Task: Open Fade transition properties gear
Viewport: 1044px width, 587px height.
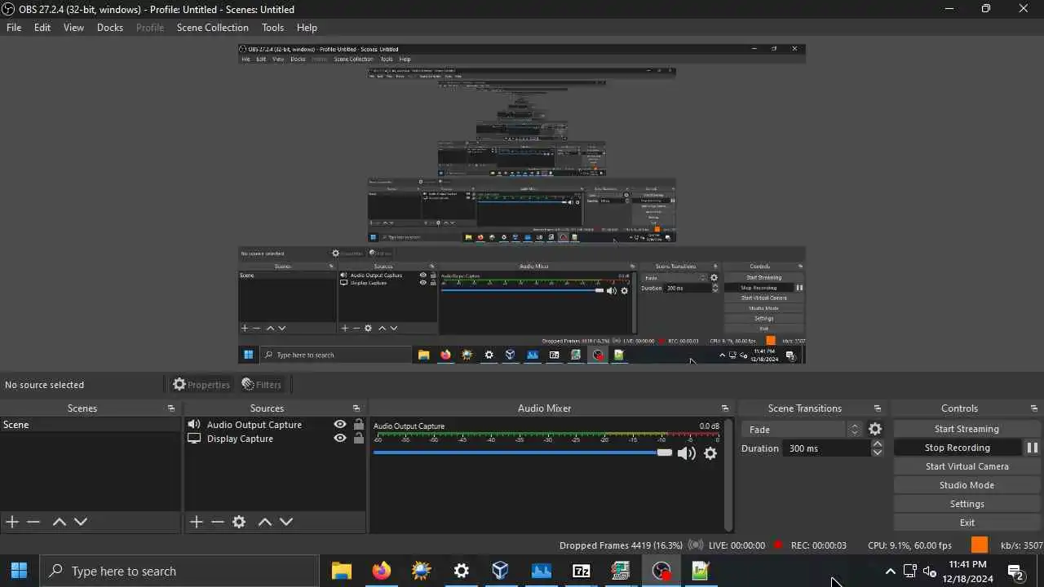Action: point(875,429)
